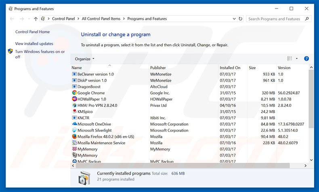Click the scroll up arrow of the list
Image resolution: width=319 pixels, height=192 pixels.
click(311, 67)
